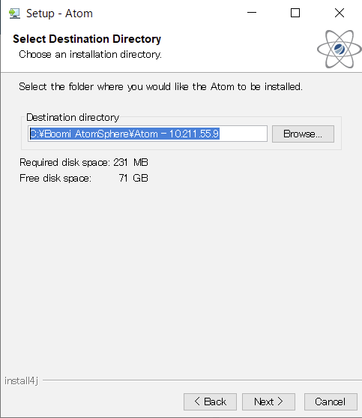The height and width of the screenshot is (418, 362).
Task: Close the Setup - Atom window
Action: 340,13
